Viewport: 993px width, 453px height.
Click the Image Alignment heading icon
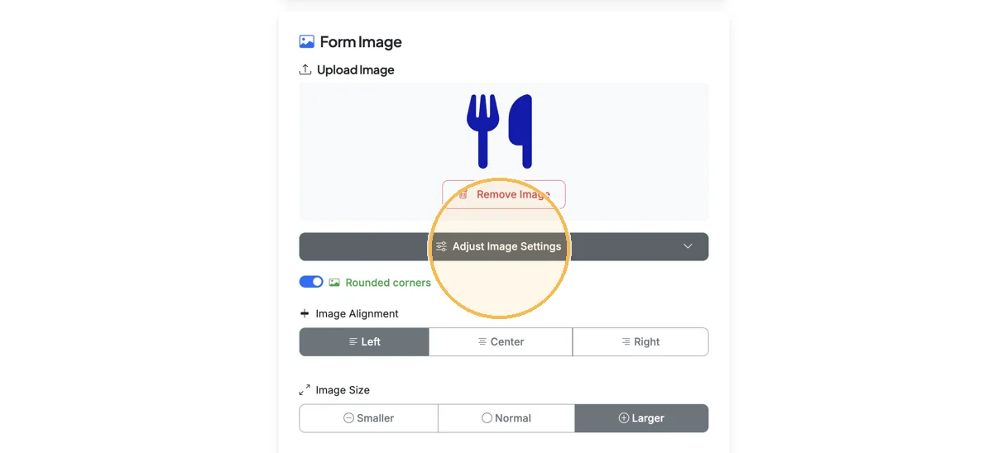click(x=305, y=313)
